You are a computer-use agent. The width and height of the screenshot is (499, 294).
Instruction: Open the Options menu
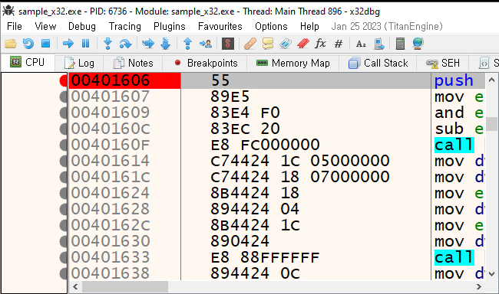(271, 26)
